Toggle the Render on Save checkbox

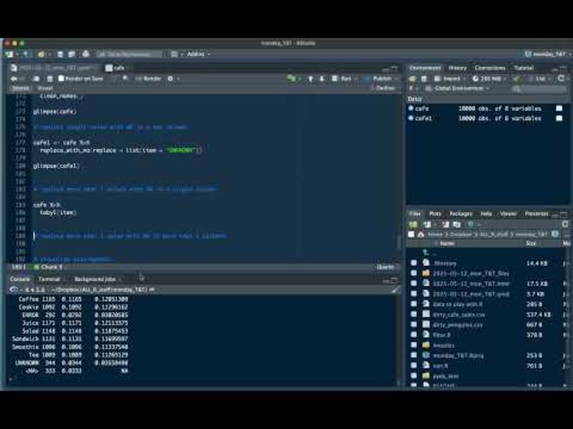(61, 78)
